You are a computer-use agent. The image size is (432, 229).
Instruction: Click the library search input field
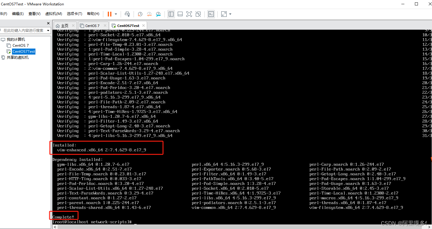click(23, 30)
